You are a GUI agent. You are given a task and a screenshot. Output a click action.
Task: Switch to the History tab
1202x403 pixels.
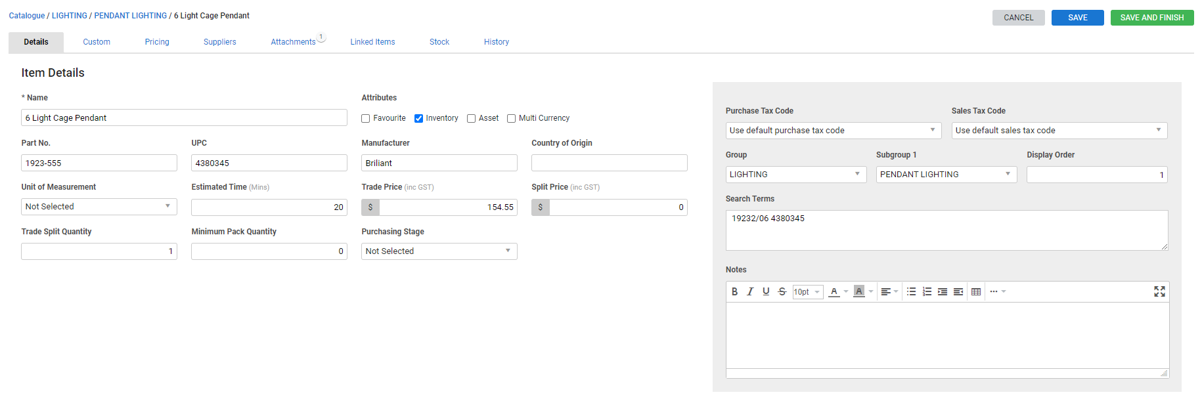497,42
